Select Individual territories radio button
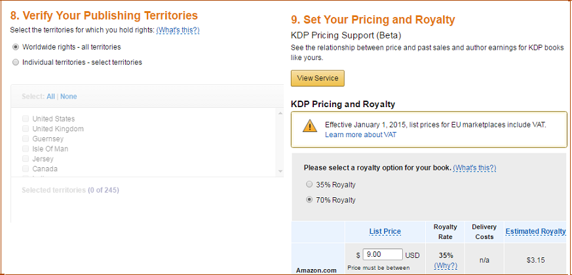This screenshot has width=572, height=275. (15, 62)
